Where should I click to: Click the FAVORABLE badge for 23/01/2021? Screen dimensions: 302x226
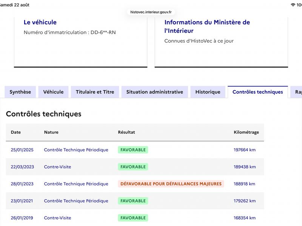(x=133, y=201)
